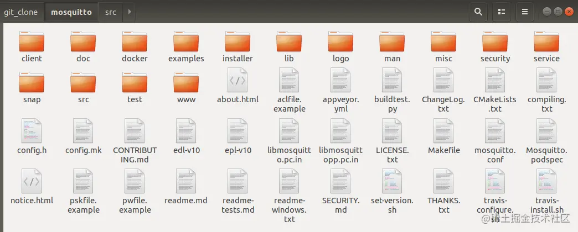The image size is (578, 232).
Task: Open the search magnifier button
Action: [478, 12]
